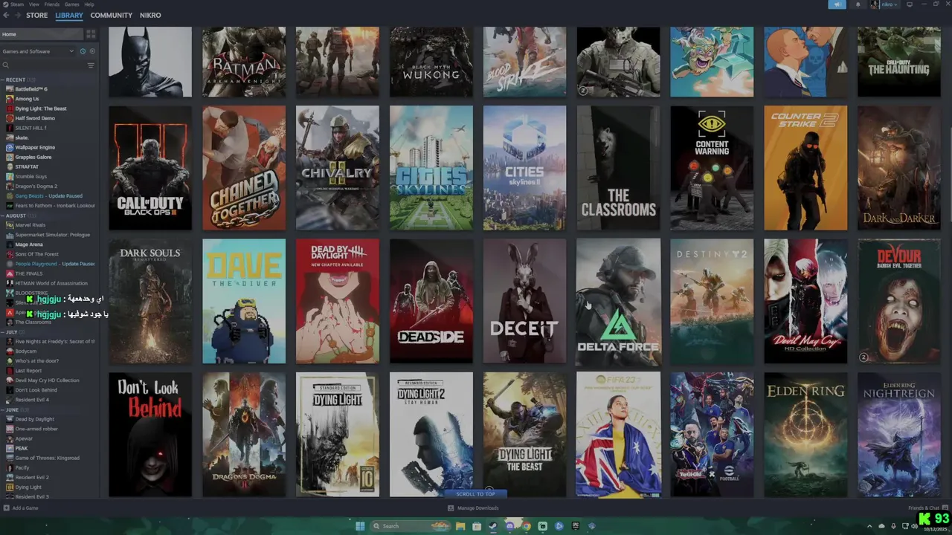Open Friends & Chat
This screenshot has height=535, width=952.
pos(928,508)
